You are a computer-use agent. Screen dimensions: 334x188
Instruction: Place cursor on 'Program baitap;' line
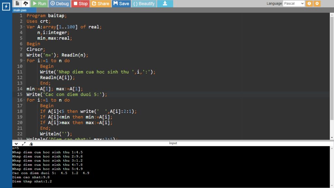tap(46, 16)
